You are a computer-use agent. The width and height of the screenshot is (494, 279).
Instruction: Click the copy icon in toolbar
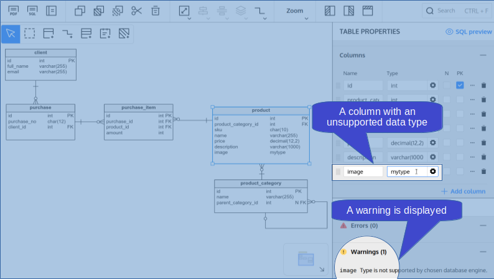point(80,11)
